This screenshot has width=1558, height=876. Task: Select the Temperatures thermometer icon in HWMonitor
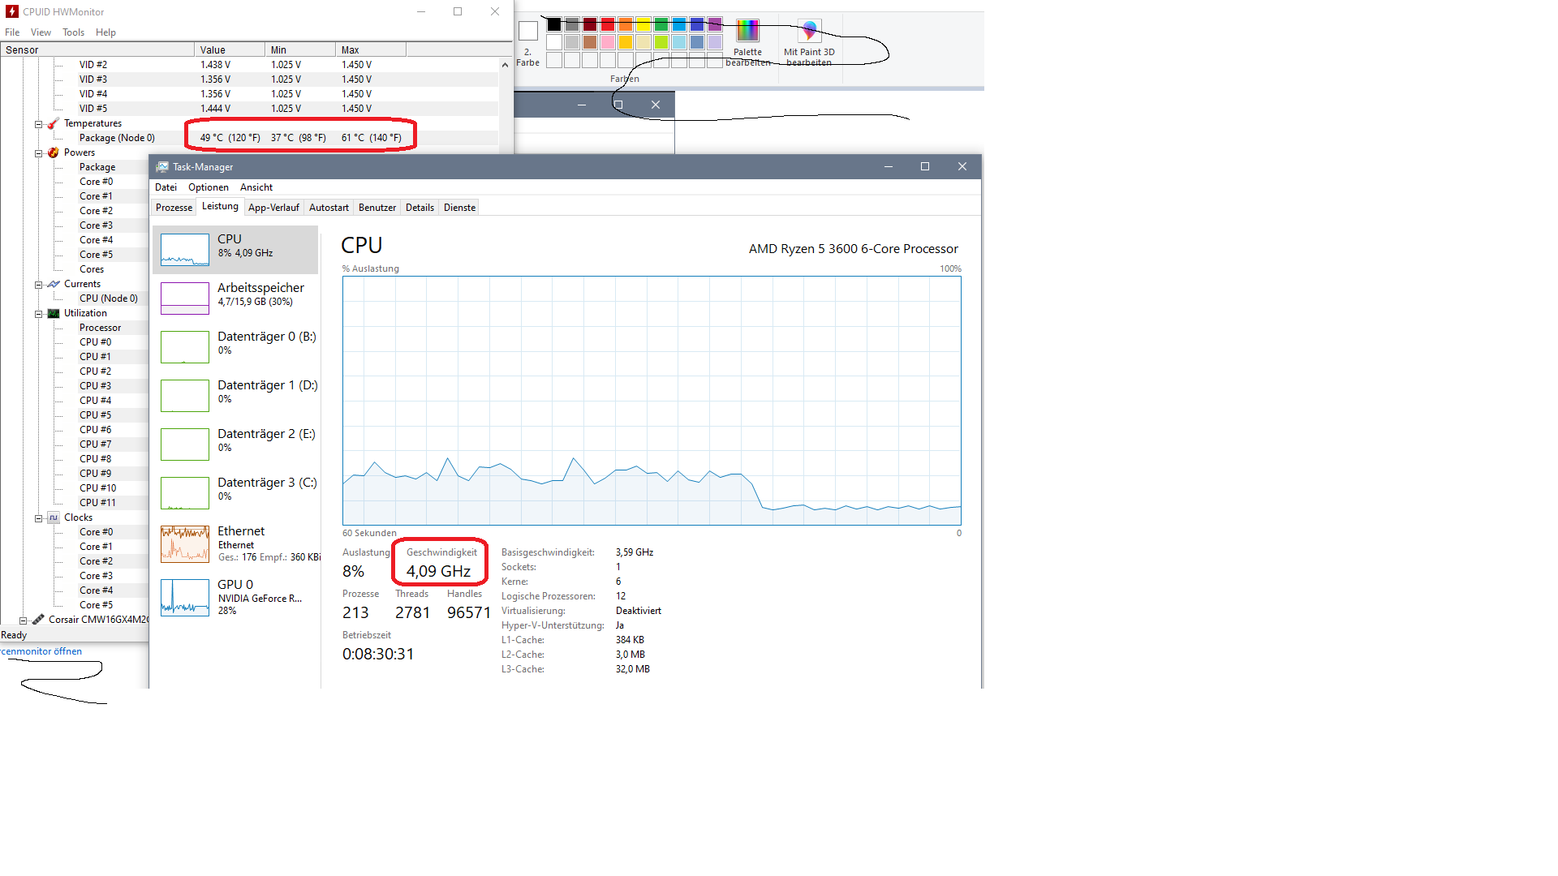[x=53, y=123]
